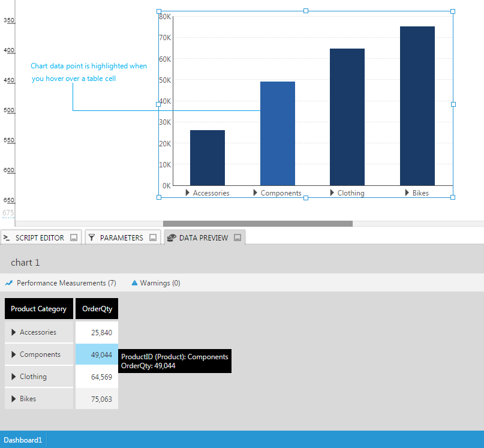
Task: Switch to the Script Editor tab
Action: click(40, 238)
